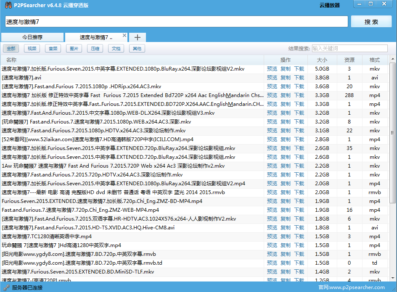Show only 图片 results
Screen dimensions: 397x292
tap(74, 48)
